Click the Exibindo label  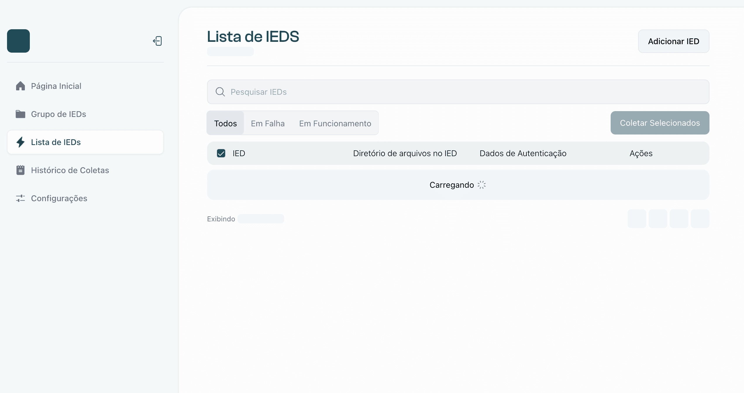(x=221, y=219)
